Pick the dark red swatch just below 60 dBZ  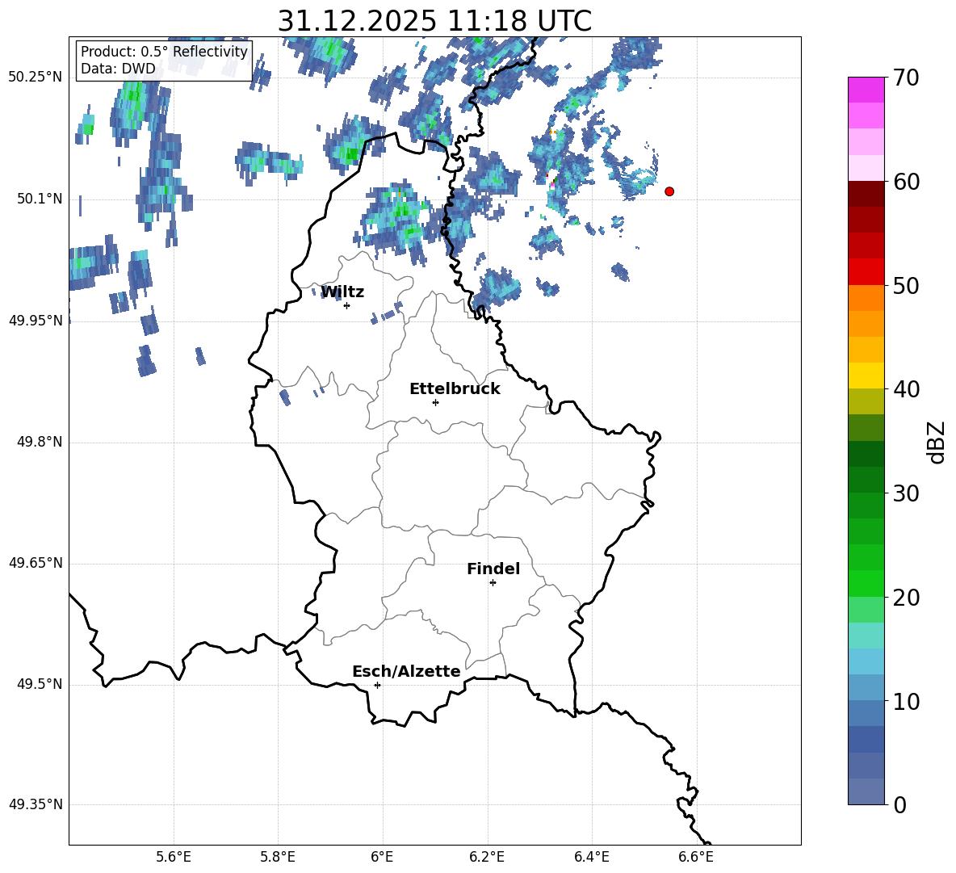(x=866, y=194)
